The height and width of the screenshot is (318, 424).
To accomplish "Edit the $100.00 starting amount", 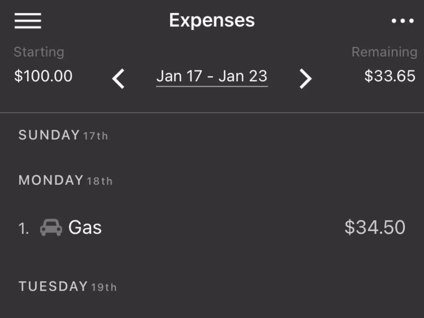I will [x=43, y=76].
